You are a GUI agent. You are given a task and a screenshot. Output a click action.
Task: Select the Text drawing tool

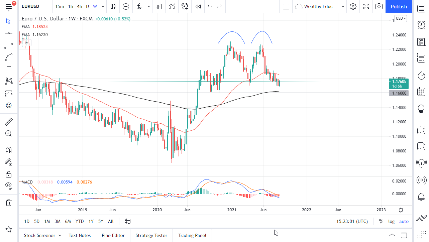point(8,69)
